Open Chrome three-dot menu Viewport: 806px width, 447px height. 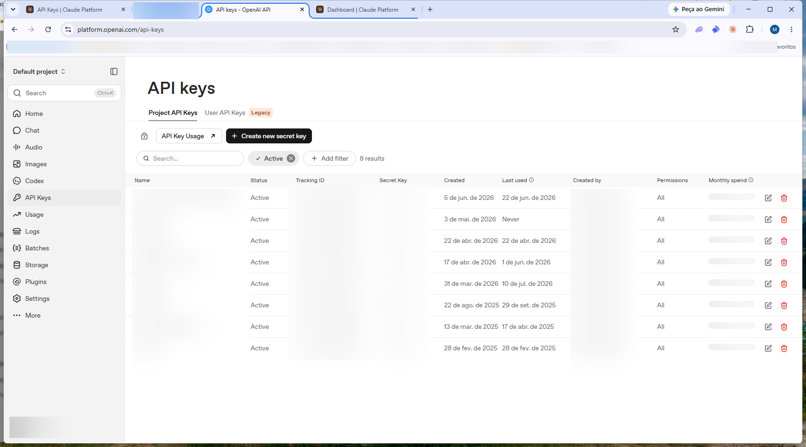click(x=792, y=29)
